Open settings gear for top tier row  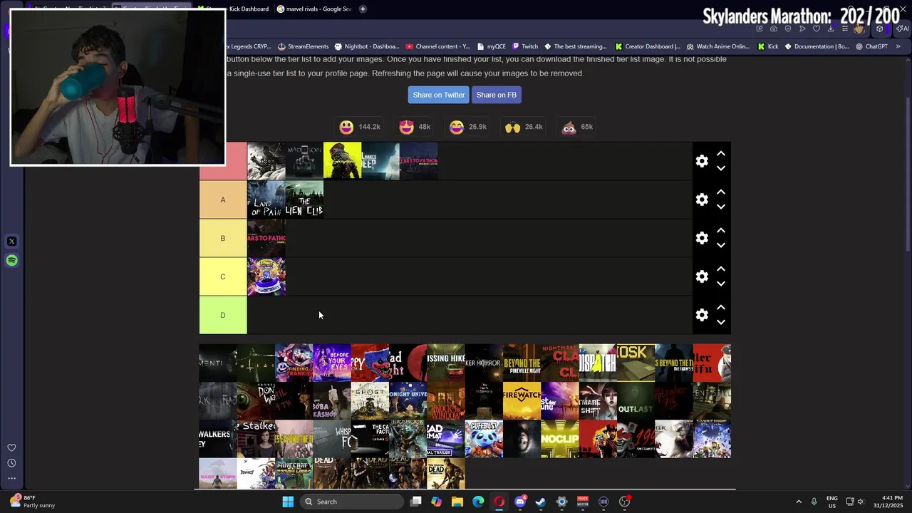702,161
